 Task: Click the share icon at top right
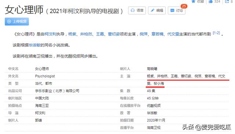[x=227, y=1]
